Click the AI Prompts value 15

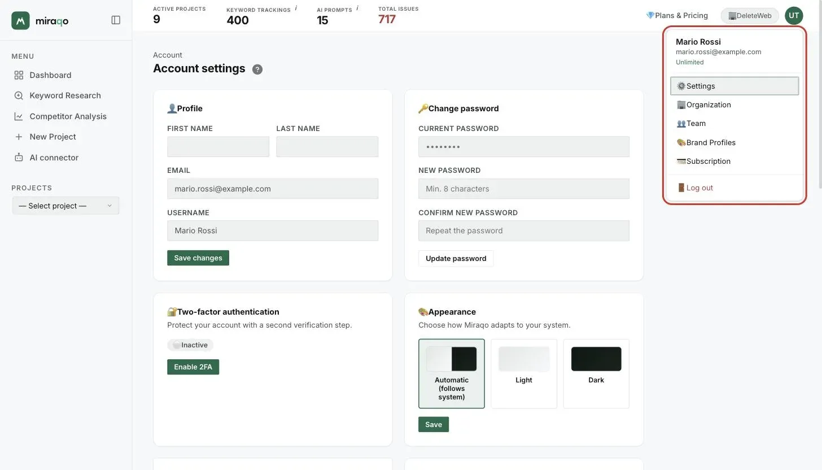click(323, 20)
